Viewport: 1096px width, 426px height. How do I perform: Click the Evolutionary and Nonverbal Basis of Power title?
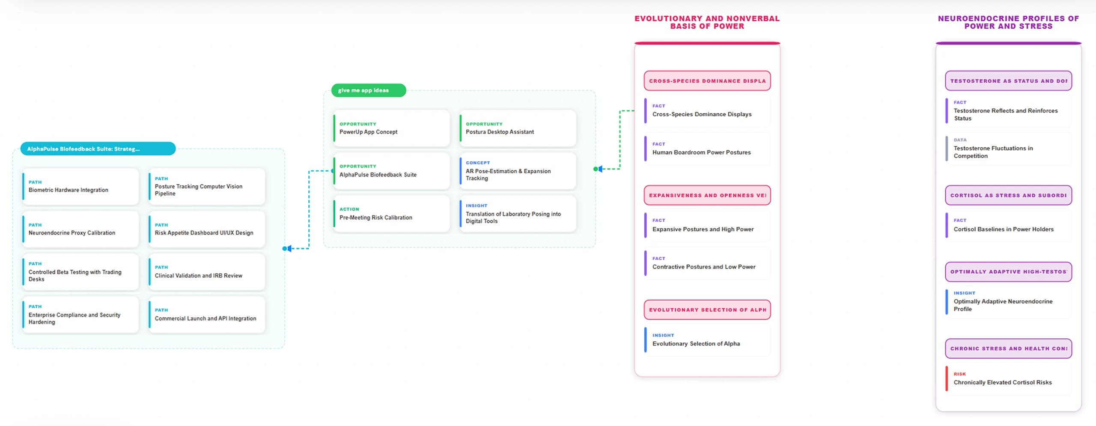tap(707, 22)
